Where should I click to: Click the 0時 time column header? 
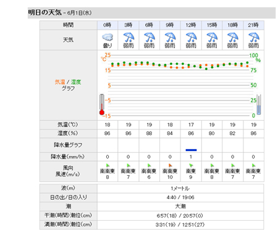click(x=107, y=25)
